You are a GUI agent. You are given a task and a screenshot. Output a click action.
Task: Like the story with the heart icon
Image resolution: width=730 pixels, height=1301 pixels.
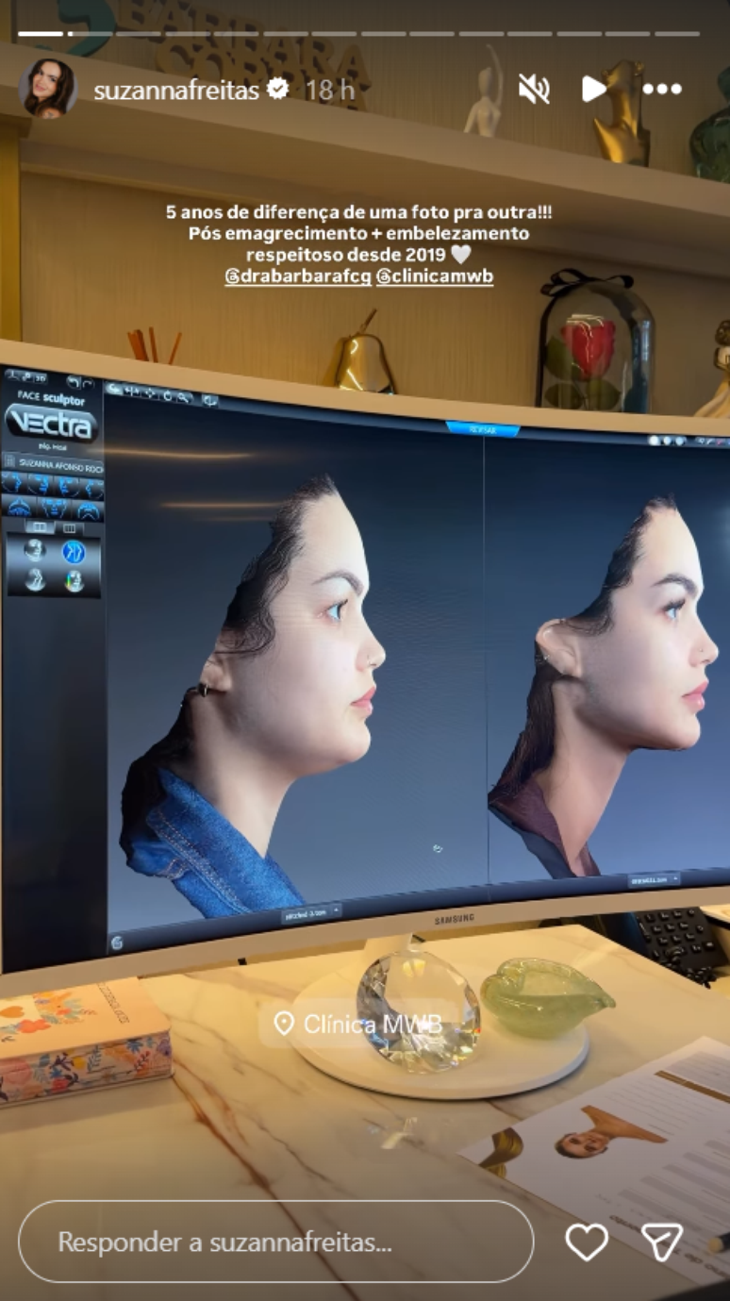[x=587, y=1242]
